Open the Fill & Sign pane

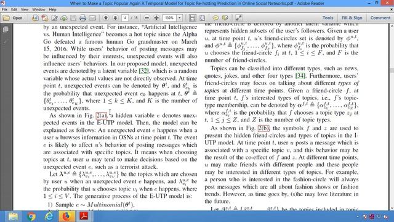[x=352, y=18]
